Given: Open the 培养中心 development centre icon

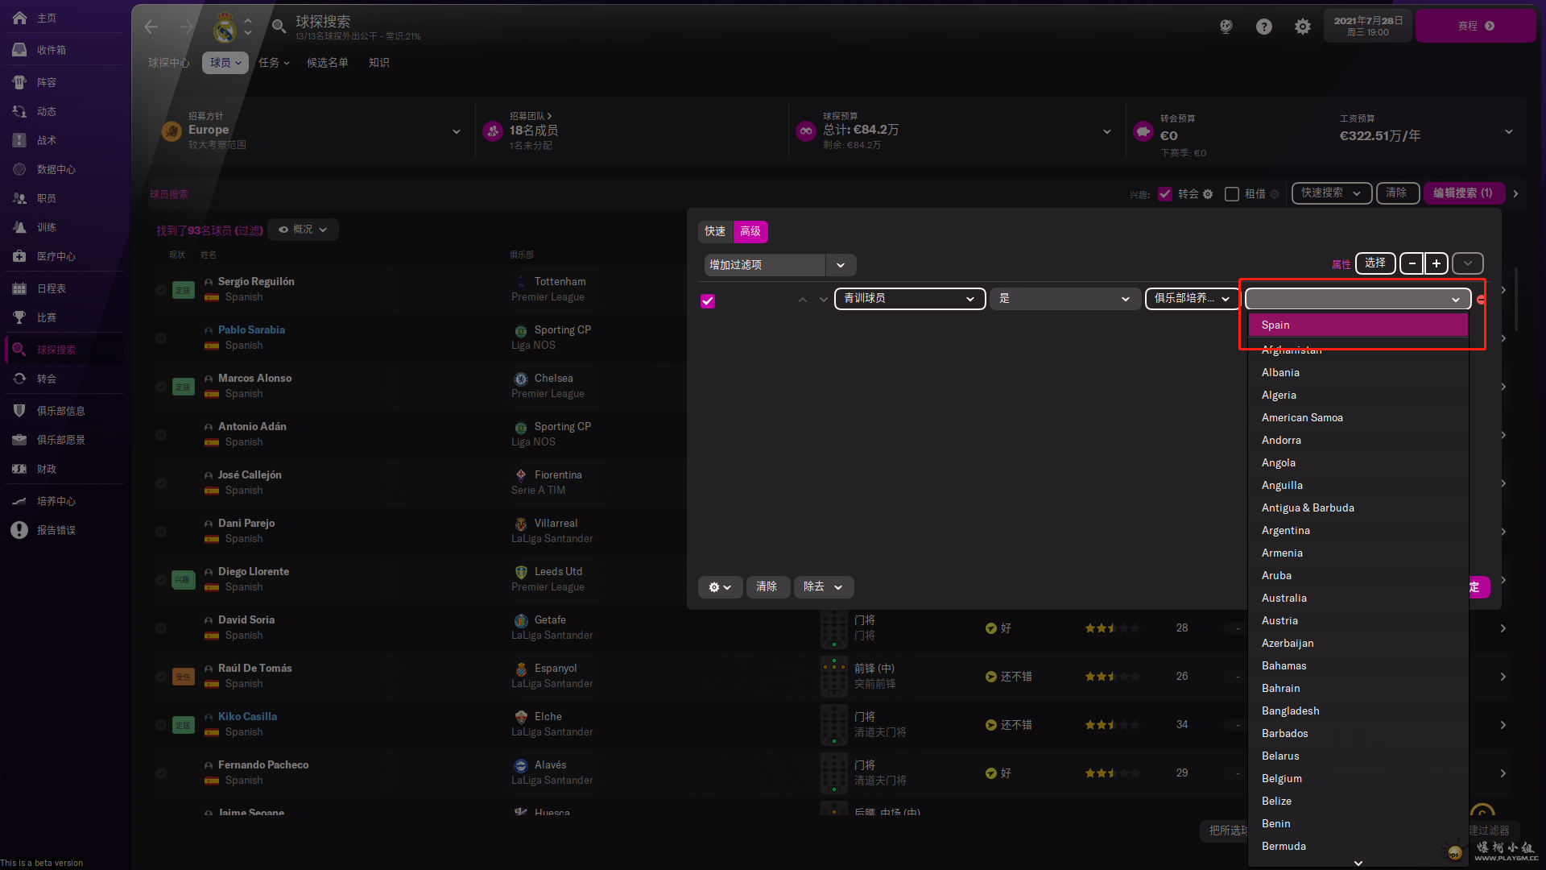Looking at the screenshot, I should tap(19, 501).
